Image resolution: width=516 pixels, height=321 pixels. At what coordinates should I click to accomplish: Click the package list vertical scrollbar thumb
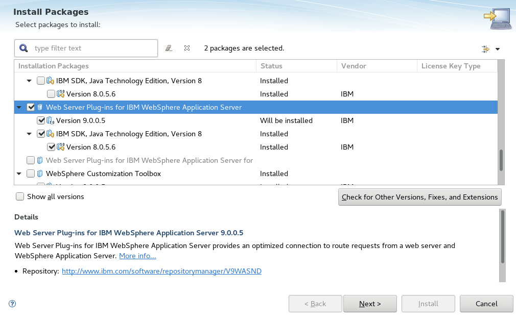501,160
